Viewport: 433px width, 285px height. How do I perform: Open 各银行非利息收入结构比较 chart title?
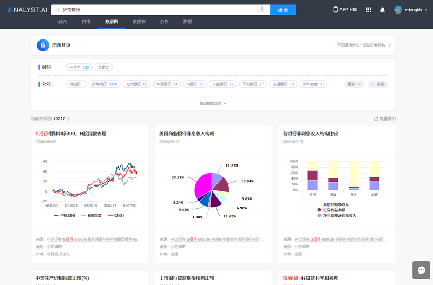pyautogui.click(x=310, y=134)
